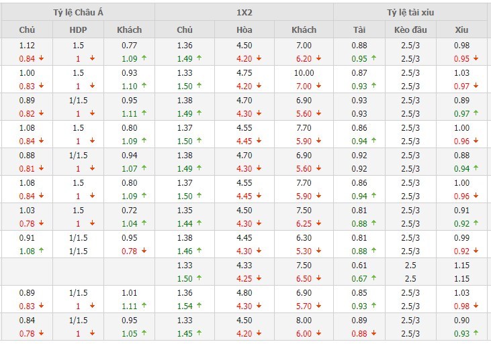Click the Hòa column header
The height and width of the screenshot is (344, 491).
[244, 30]
